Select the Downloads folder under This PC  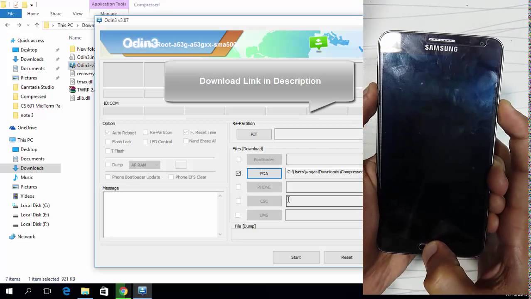coord(32,168)
